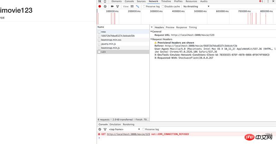The height and width of the screenshot is (144, 276).
Task: Click the Request URL value text
Action: tap(193, 35)
